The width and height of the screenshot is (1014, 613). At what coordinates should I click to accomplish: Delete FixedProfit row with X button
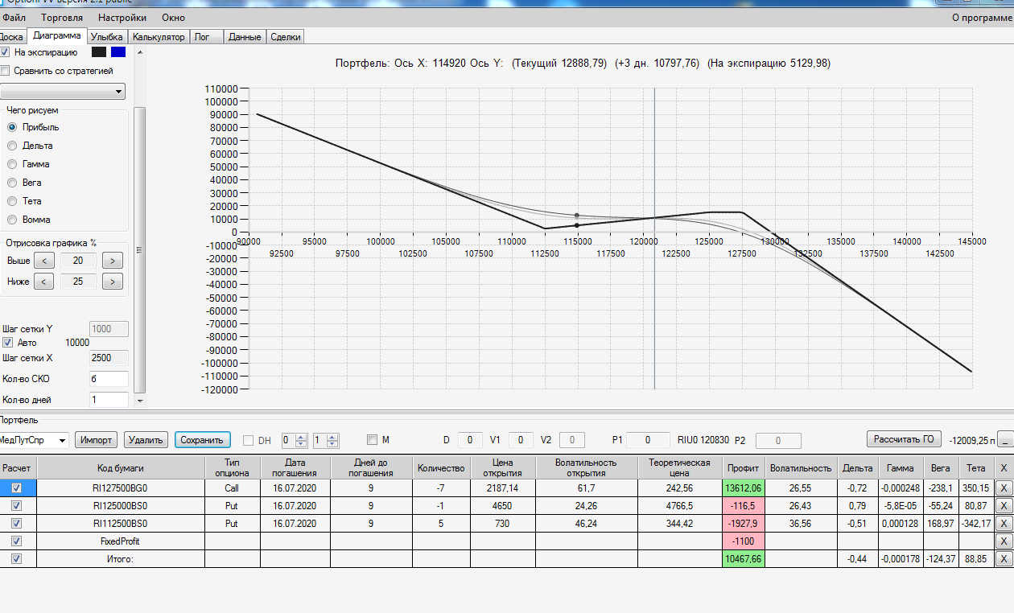click(1003, 541)
